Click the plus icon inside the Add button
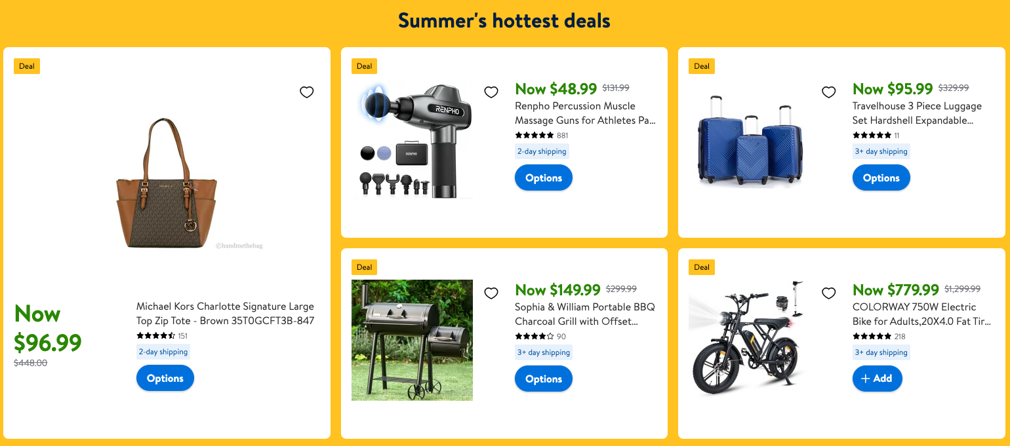This screenshot has height=446, width=1010. 867,378
